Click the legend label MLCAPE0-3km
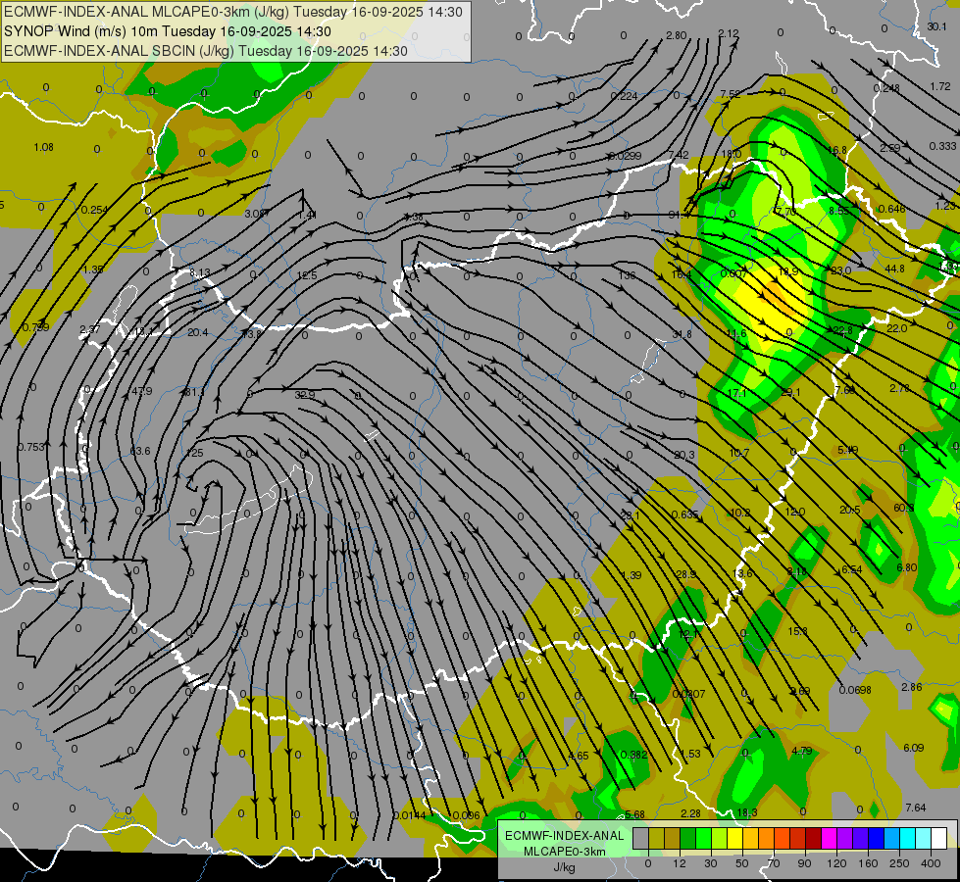960x882 pixels. click(x=565, y=852)
